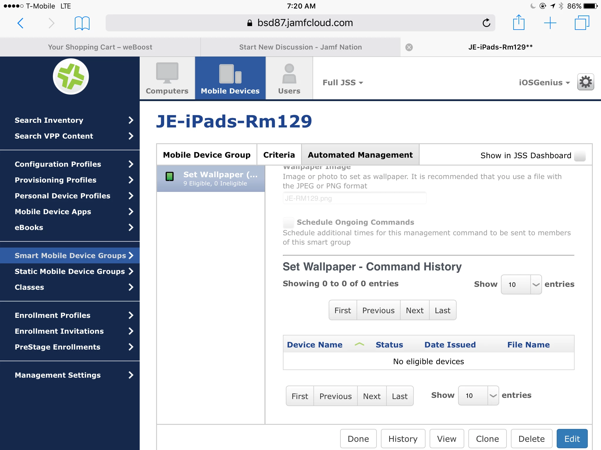Open the settings gear icon
The height and width of the screenshot is (450, 601).
coord(585,82)
